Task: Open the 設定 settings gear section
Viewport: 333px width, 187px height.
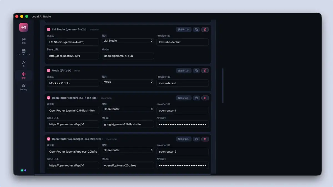Action: (x=24, y=76)
